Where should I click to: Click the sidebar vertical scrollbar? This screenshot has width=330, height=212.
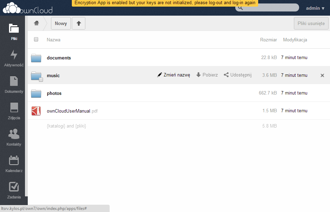[x=26, y=106]
